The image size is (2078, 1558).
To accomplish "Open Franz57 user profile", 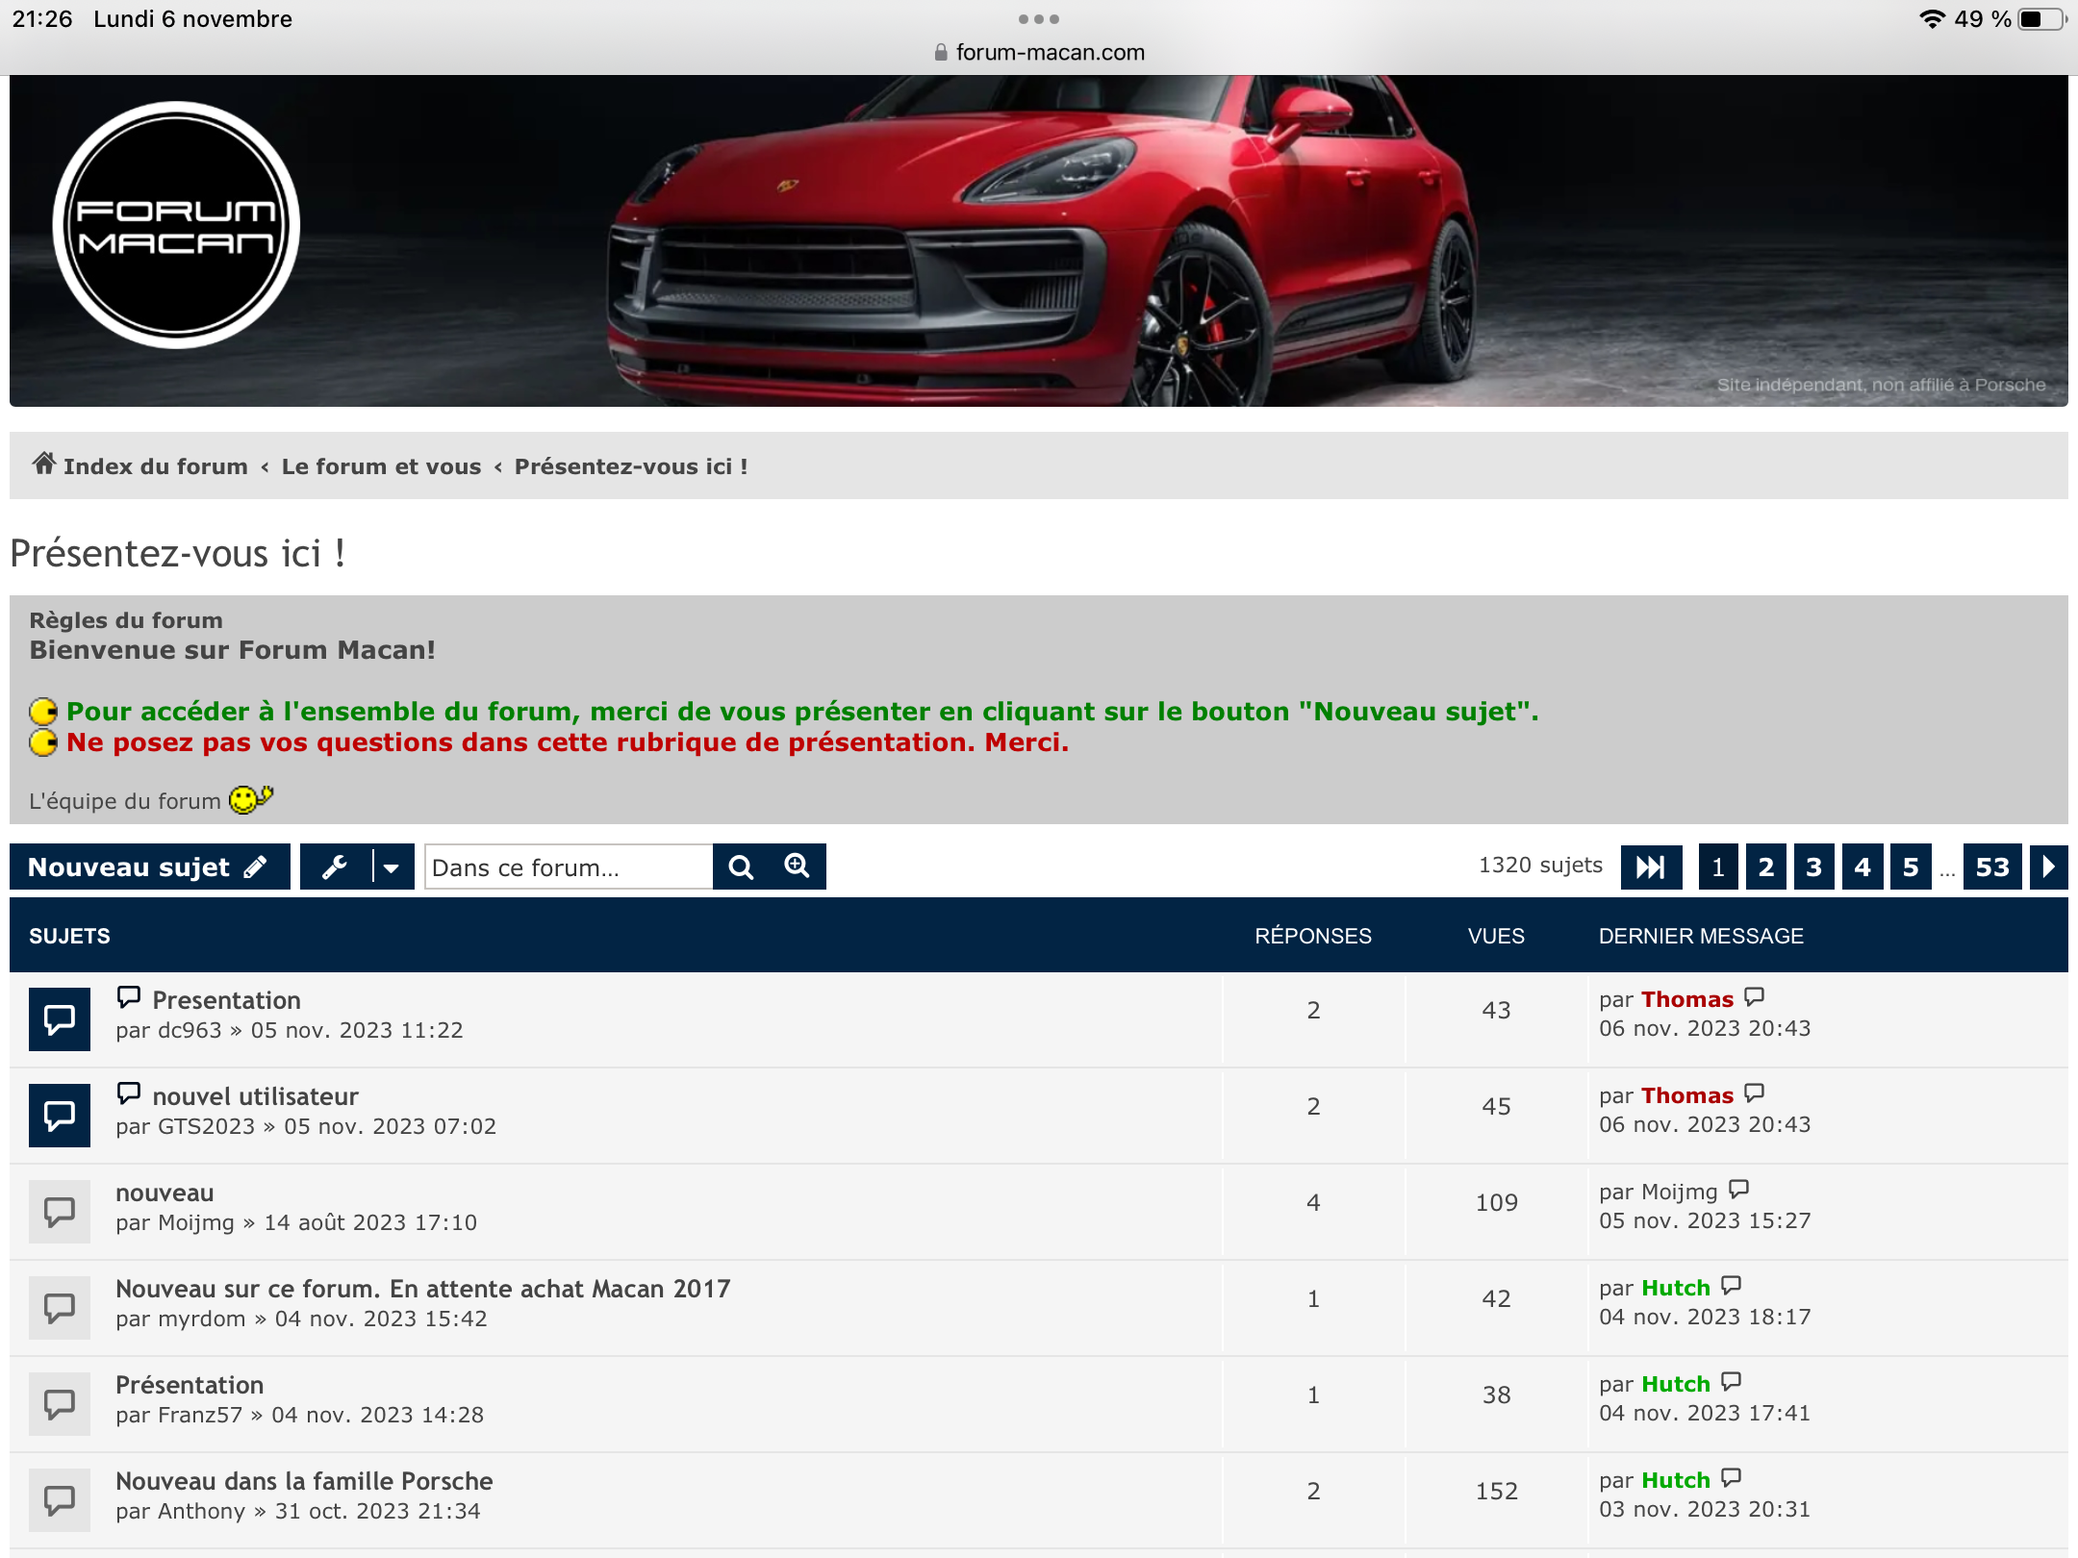I will 200,1415.
